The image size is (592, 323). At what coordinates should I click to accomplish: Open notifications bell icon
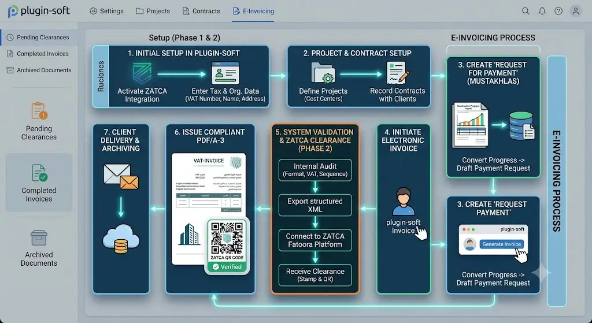pyautogui.click(x=542, y=11)
